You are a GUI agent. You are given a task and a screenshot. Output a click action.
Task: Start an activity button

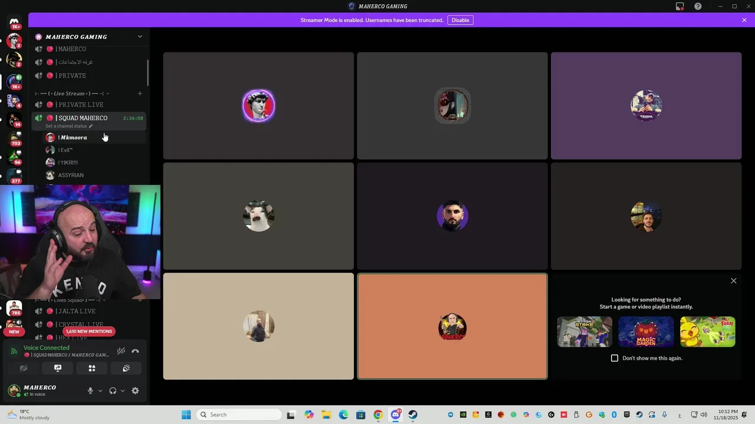92,368
